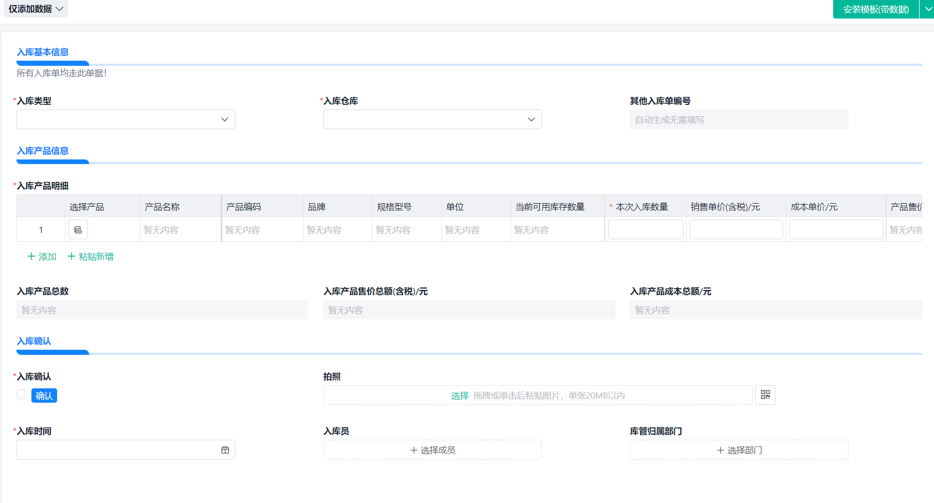
Task: Click the 入库产品成本总额/元 field
Action: pyautogui.click(x=776, y=310)
